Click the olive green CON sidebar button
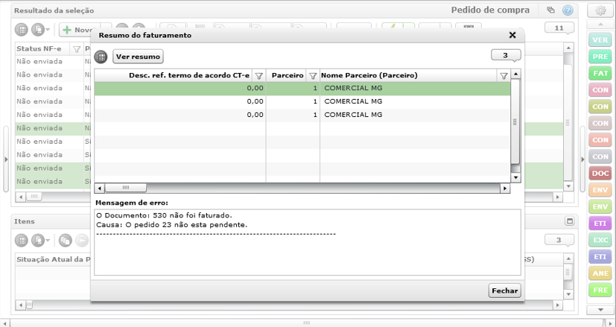Viewport: 616px width, 327px height. 600,107
